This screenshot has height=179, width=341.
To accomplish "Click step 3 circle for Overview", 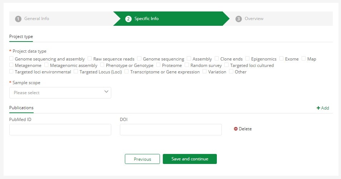I will click(239, 19).
